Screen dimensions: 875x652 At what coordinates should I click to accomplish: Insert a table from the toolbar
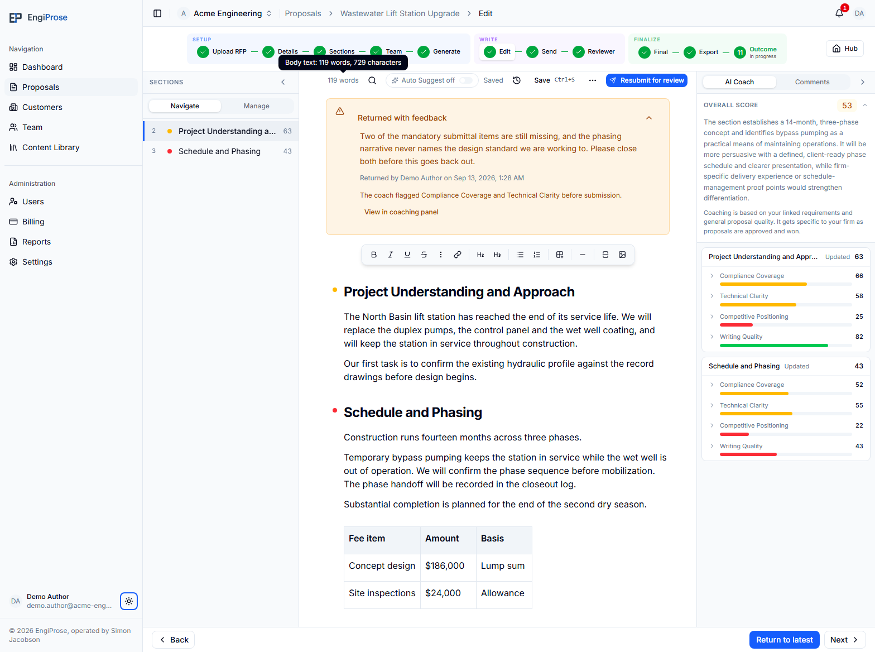pyautogui.click(x=560, y=255)
